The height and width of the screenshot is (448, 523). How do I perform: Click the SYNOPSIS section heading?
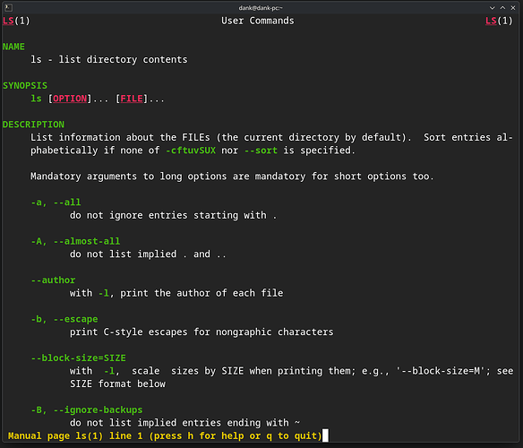point(25,85)
